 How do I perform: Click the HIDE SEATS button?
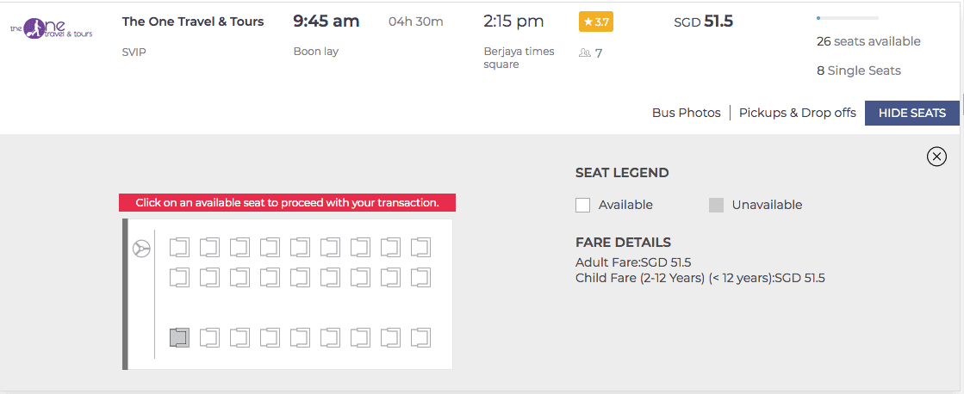click(x=911, y=113)
